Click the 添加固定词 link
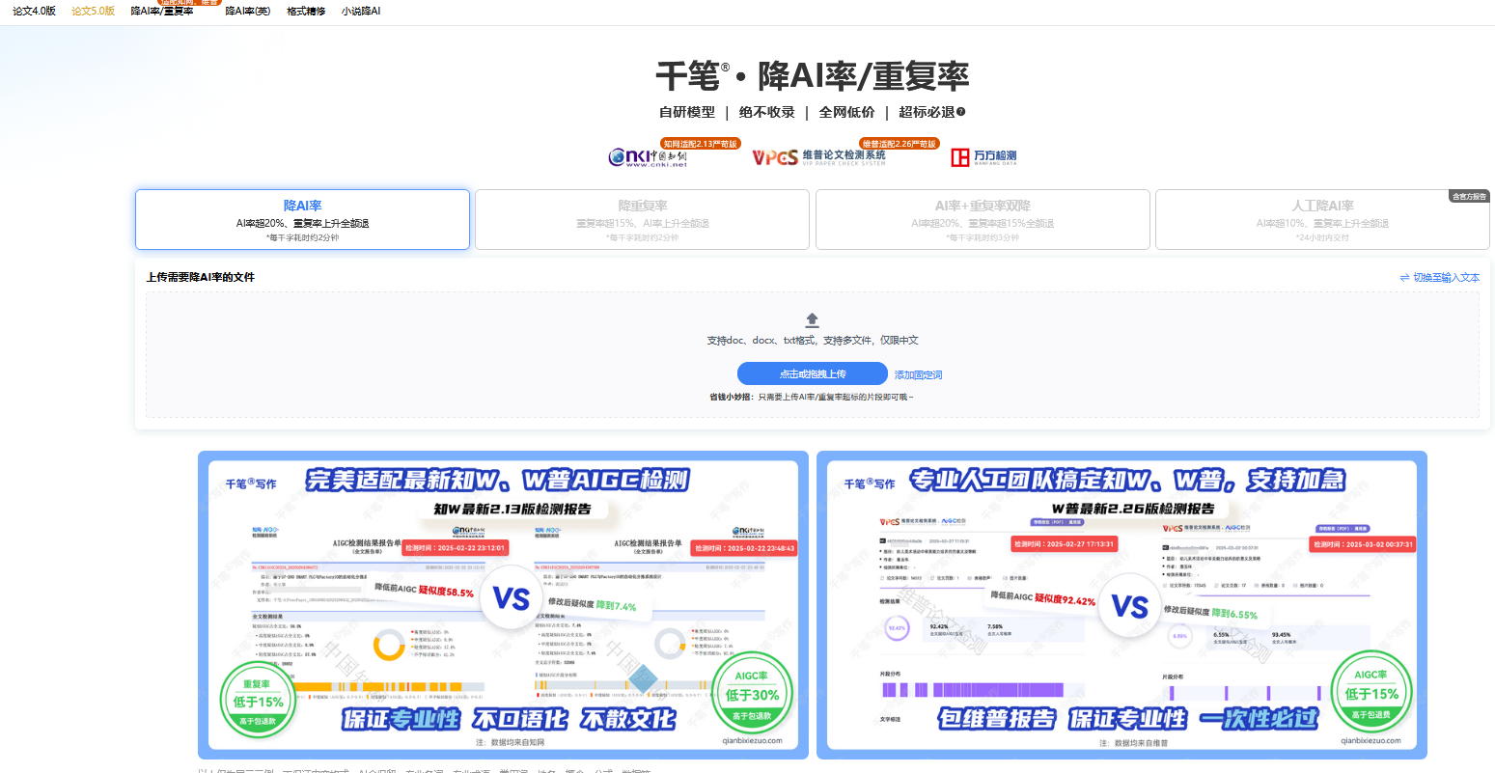The image size is (1495, 773). tap(918, 375)
